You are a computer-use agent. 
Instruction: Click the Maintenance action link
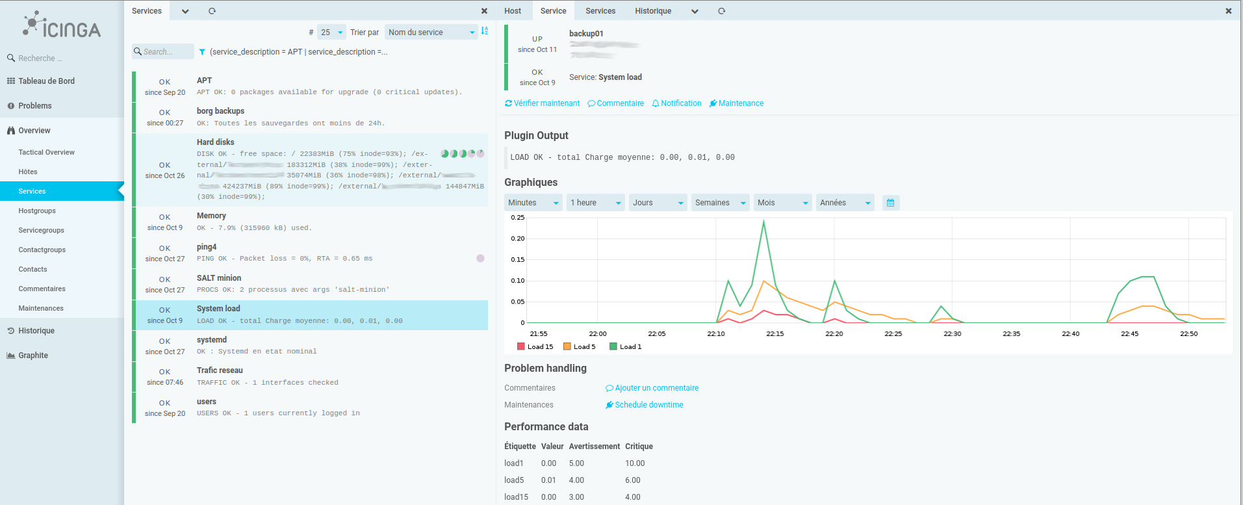point(736,103)
